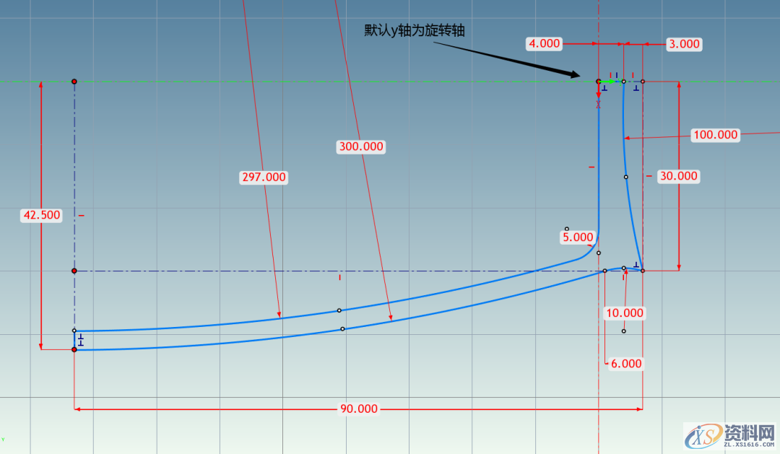Click the red X-axis arrow at origin
The width and height of the screenshot is (780, 454).
[598, 94]
